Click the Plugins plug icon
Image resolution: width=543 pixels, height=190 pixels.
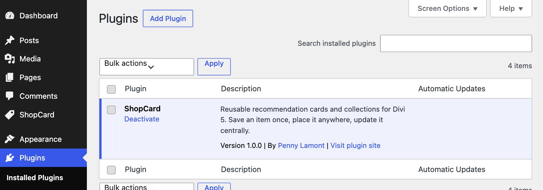(10, 158)
